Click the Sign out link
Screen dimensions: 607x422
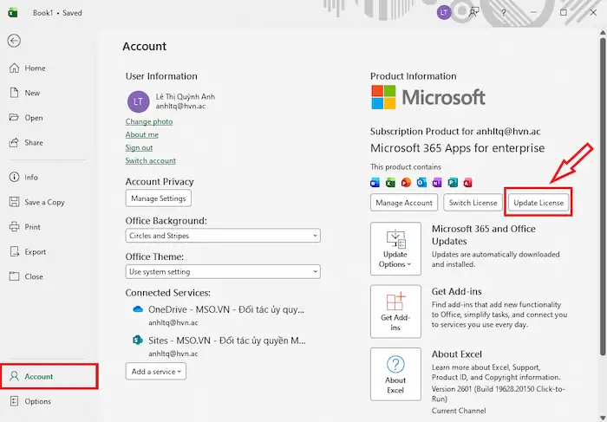[139, 147]
